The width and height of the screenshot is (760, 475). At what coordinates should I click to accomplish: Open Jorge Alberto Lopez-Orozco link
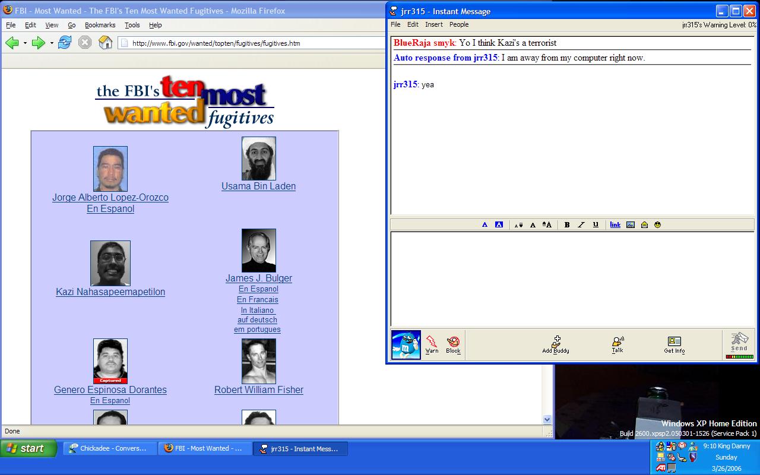coord(110,198)
